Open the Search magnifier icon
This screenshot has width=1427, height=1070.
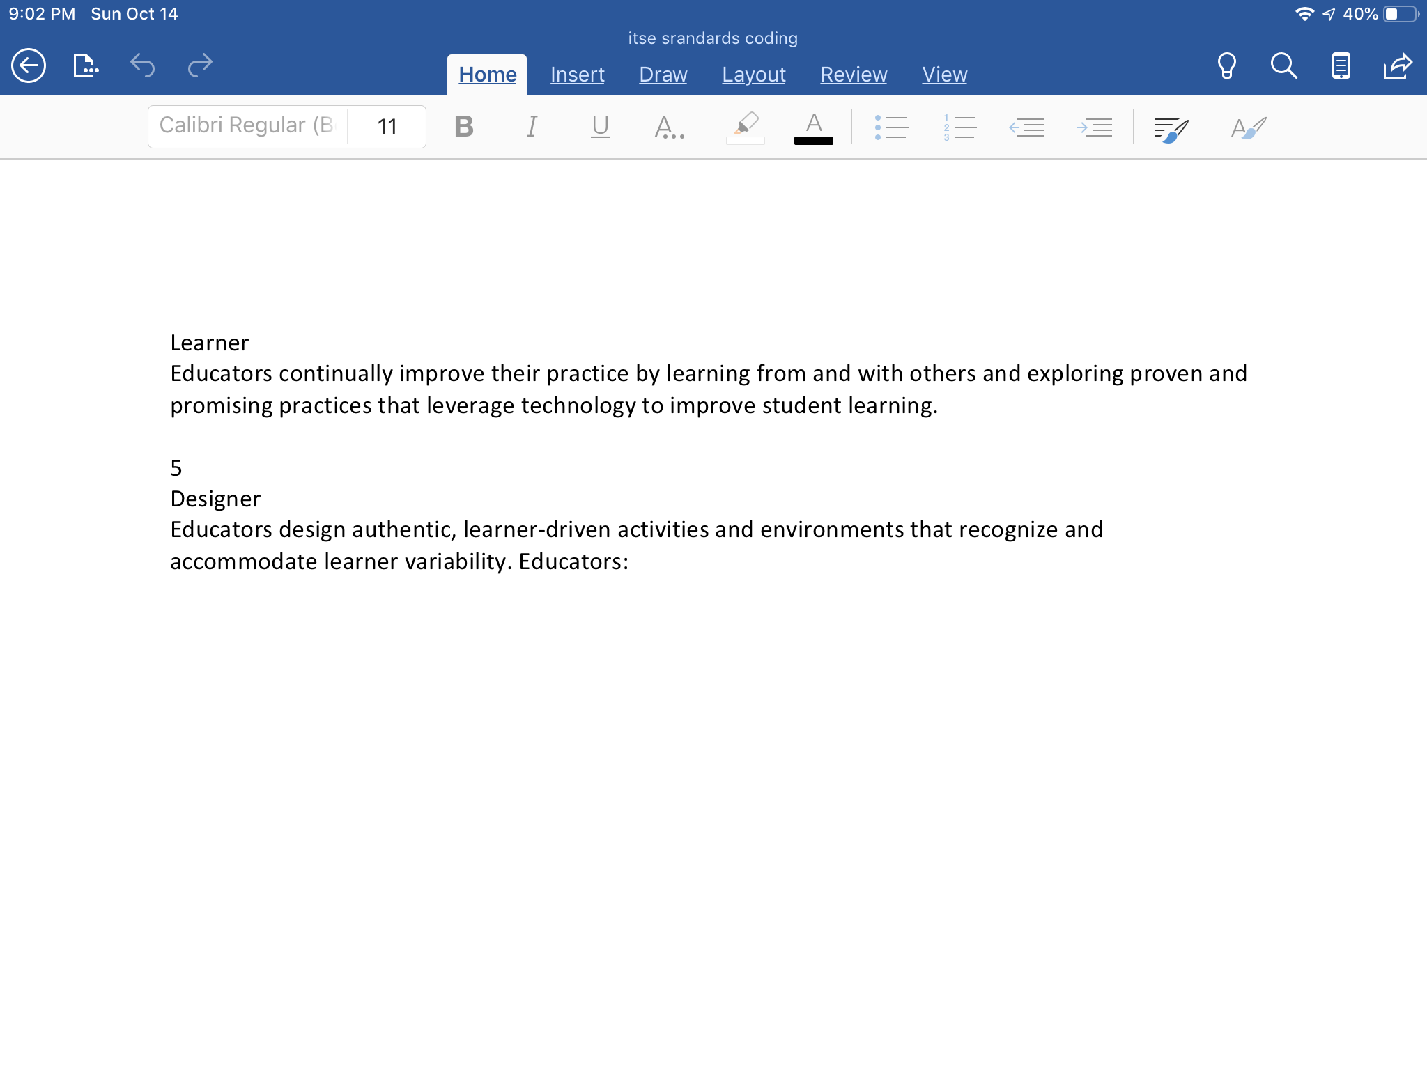(x=1283, y=66)
